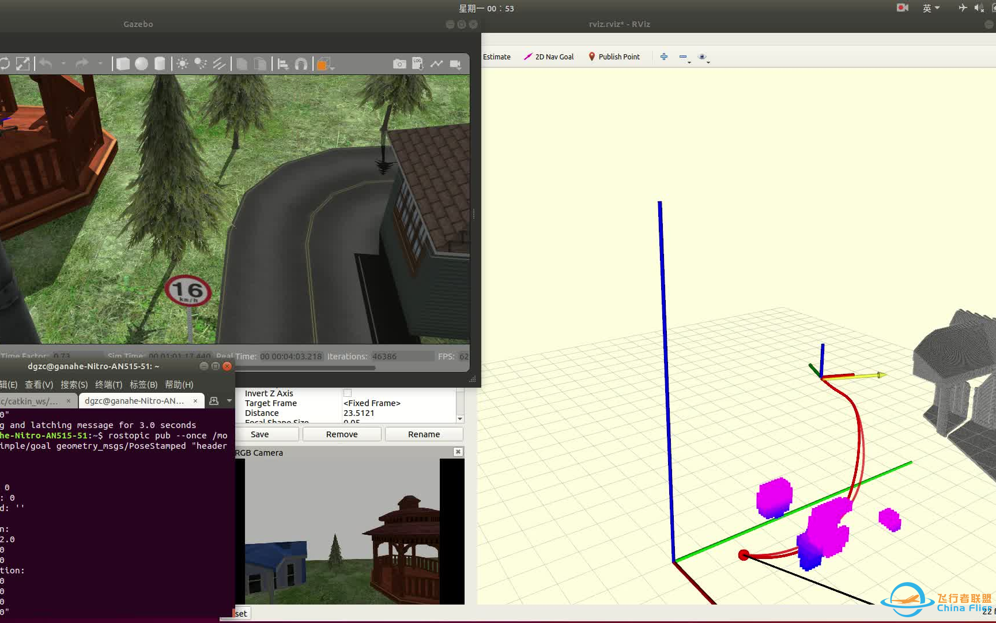Toggle the Invert Z Axis checkbox

coord(348,393)
